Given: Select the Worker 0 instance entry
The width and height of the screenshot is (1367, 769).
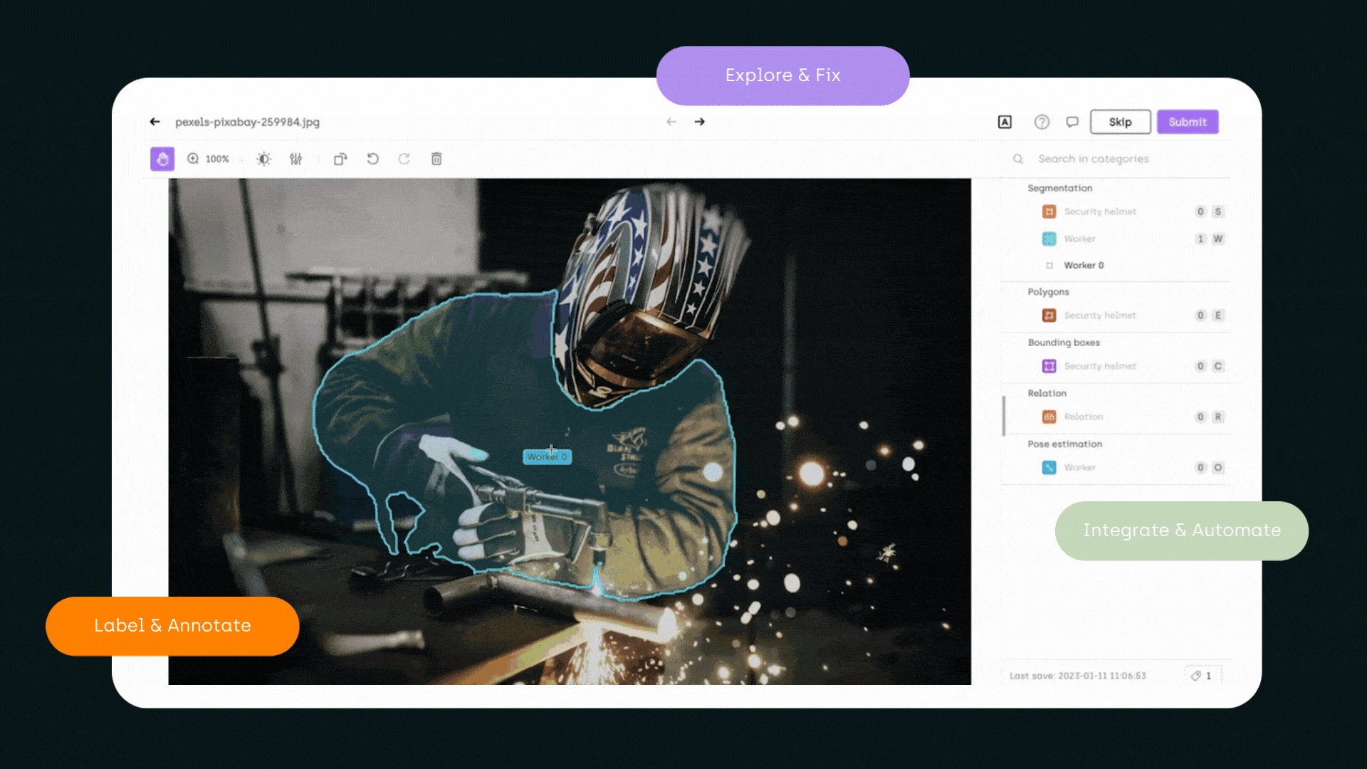Looking at the screenshot, I should (1083, 265).
